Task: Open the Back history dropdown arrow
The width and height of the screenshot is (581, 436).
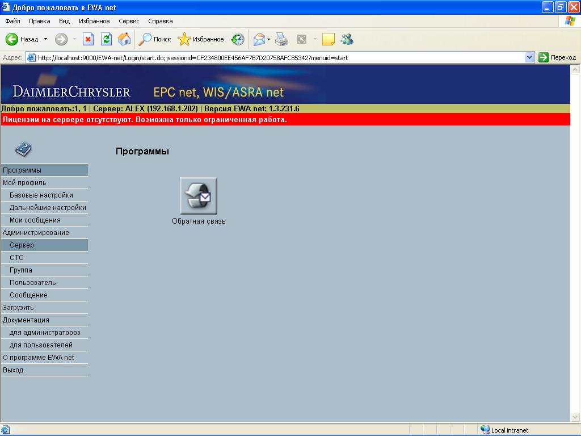Action: (45, 39)
